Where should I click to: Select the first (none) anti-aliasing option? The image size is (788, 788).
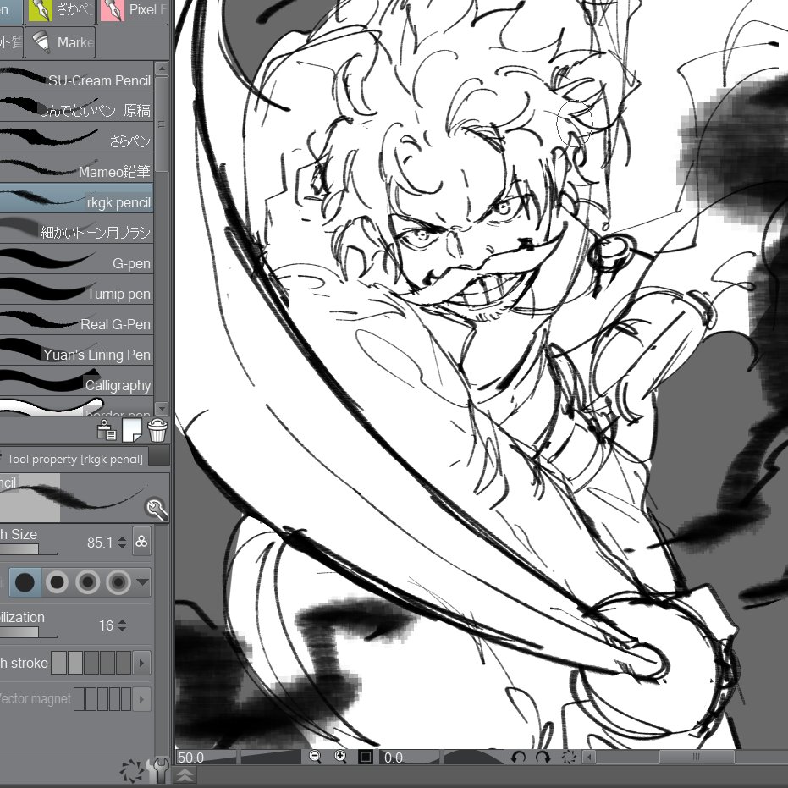pos(25,582)
